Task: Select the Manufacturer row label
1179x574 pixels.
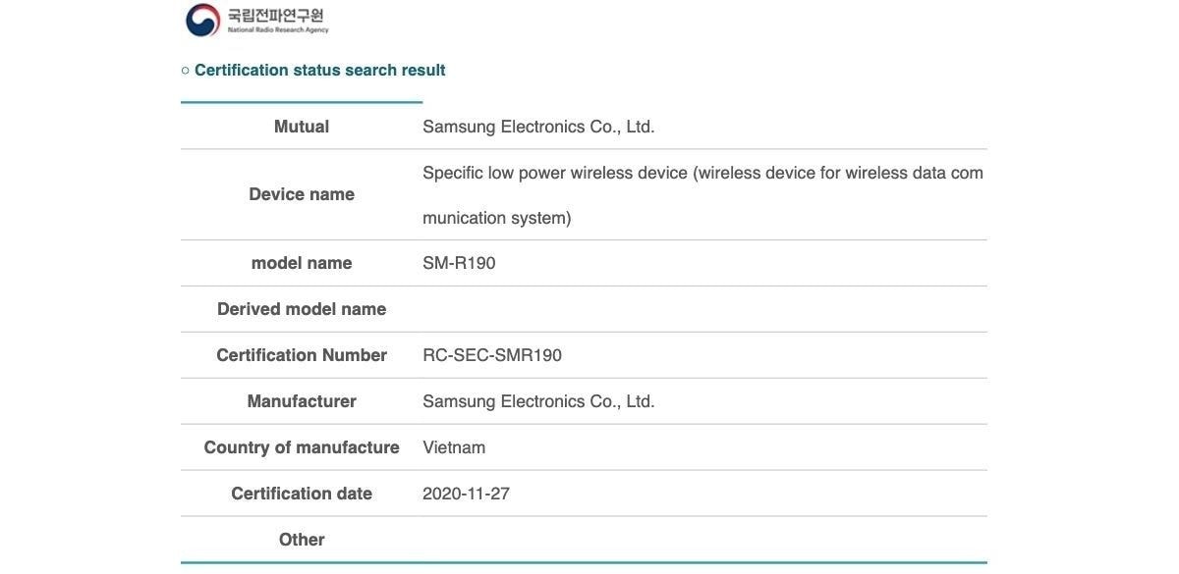Action: pos(302,401)
